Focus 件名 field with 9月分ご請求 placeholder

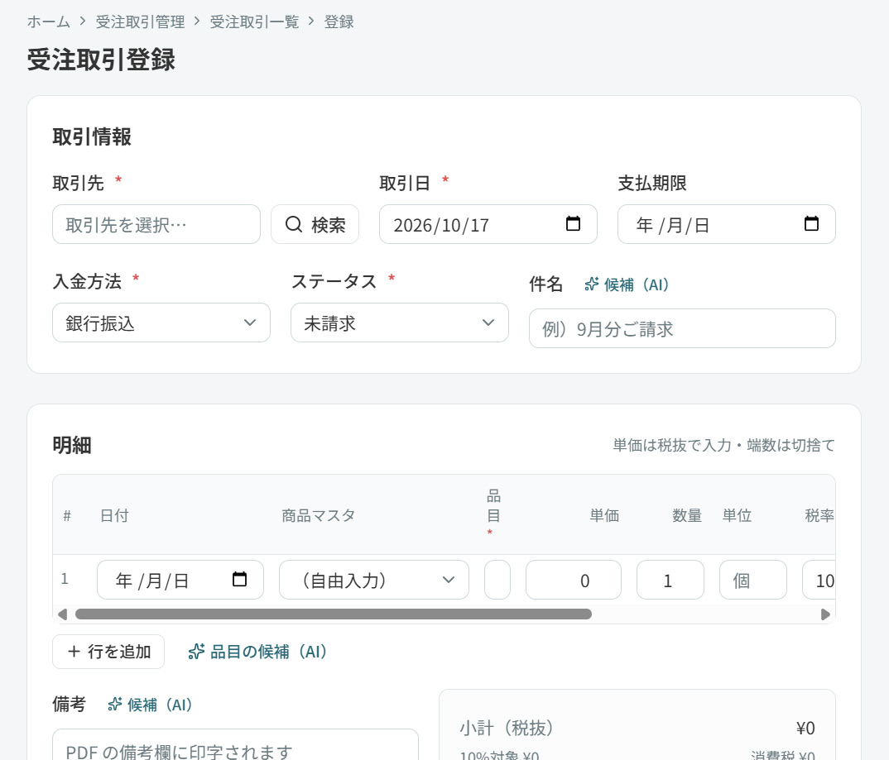click(682, 328)
